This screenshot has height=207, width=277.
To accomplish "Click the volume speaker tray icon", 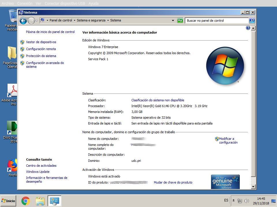I will point(246,201).
